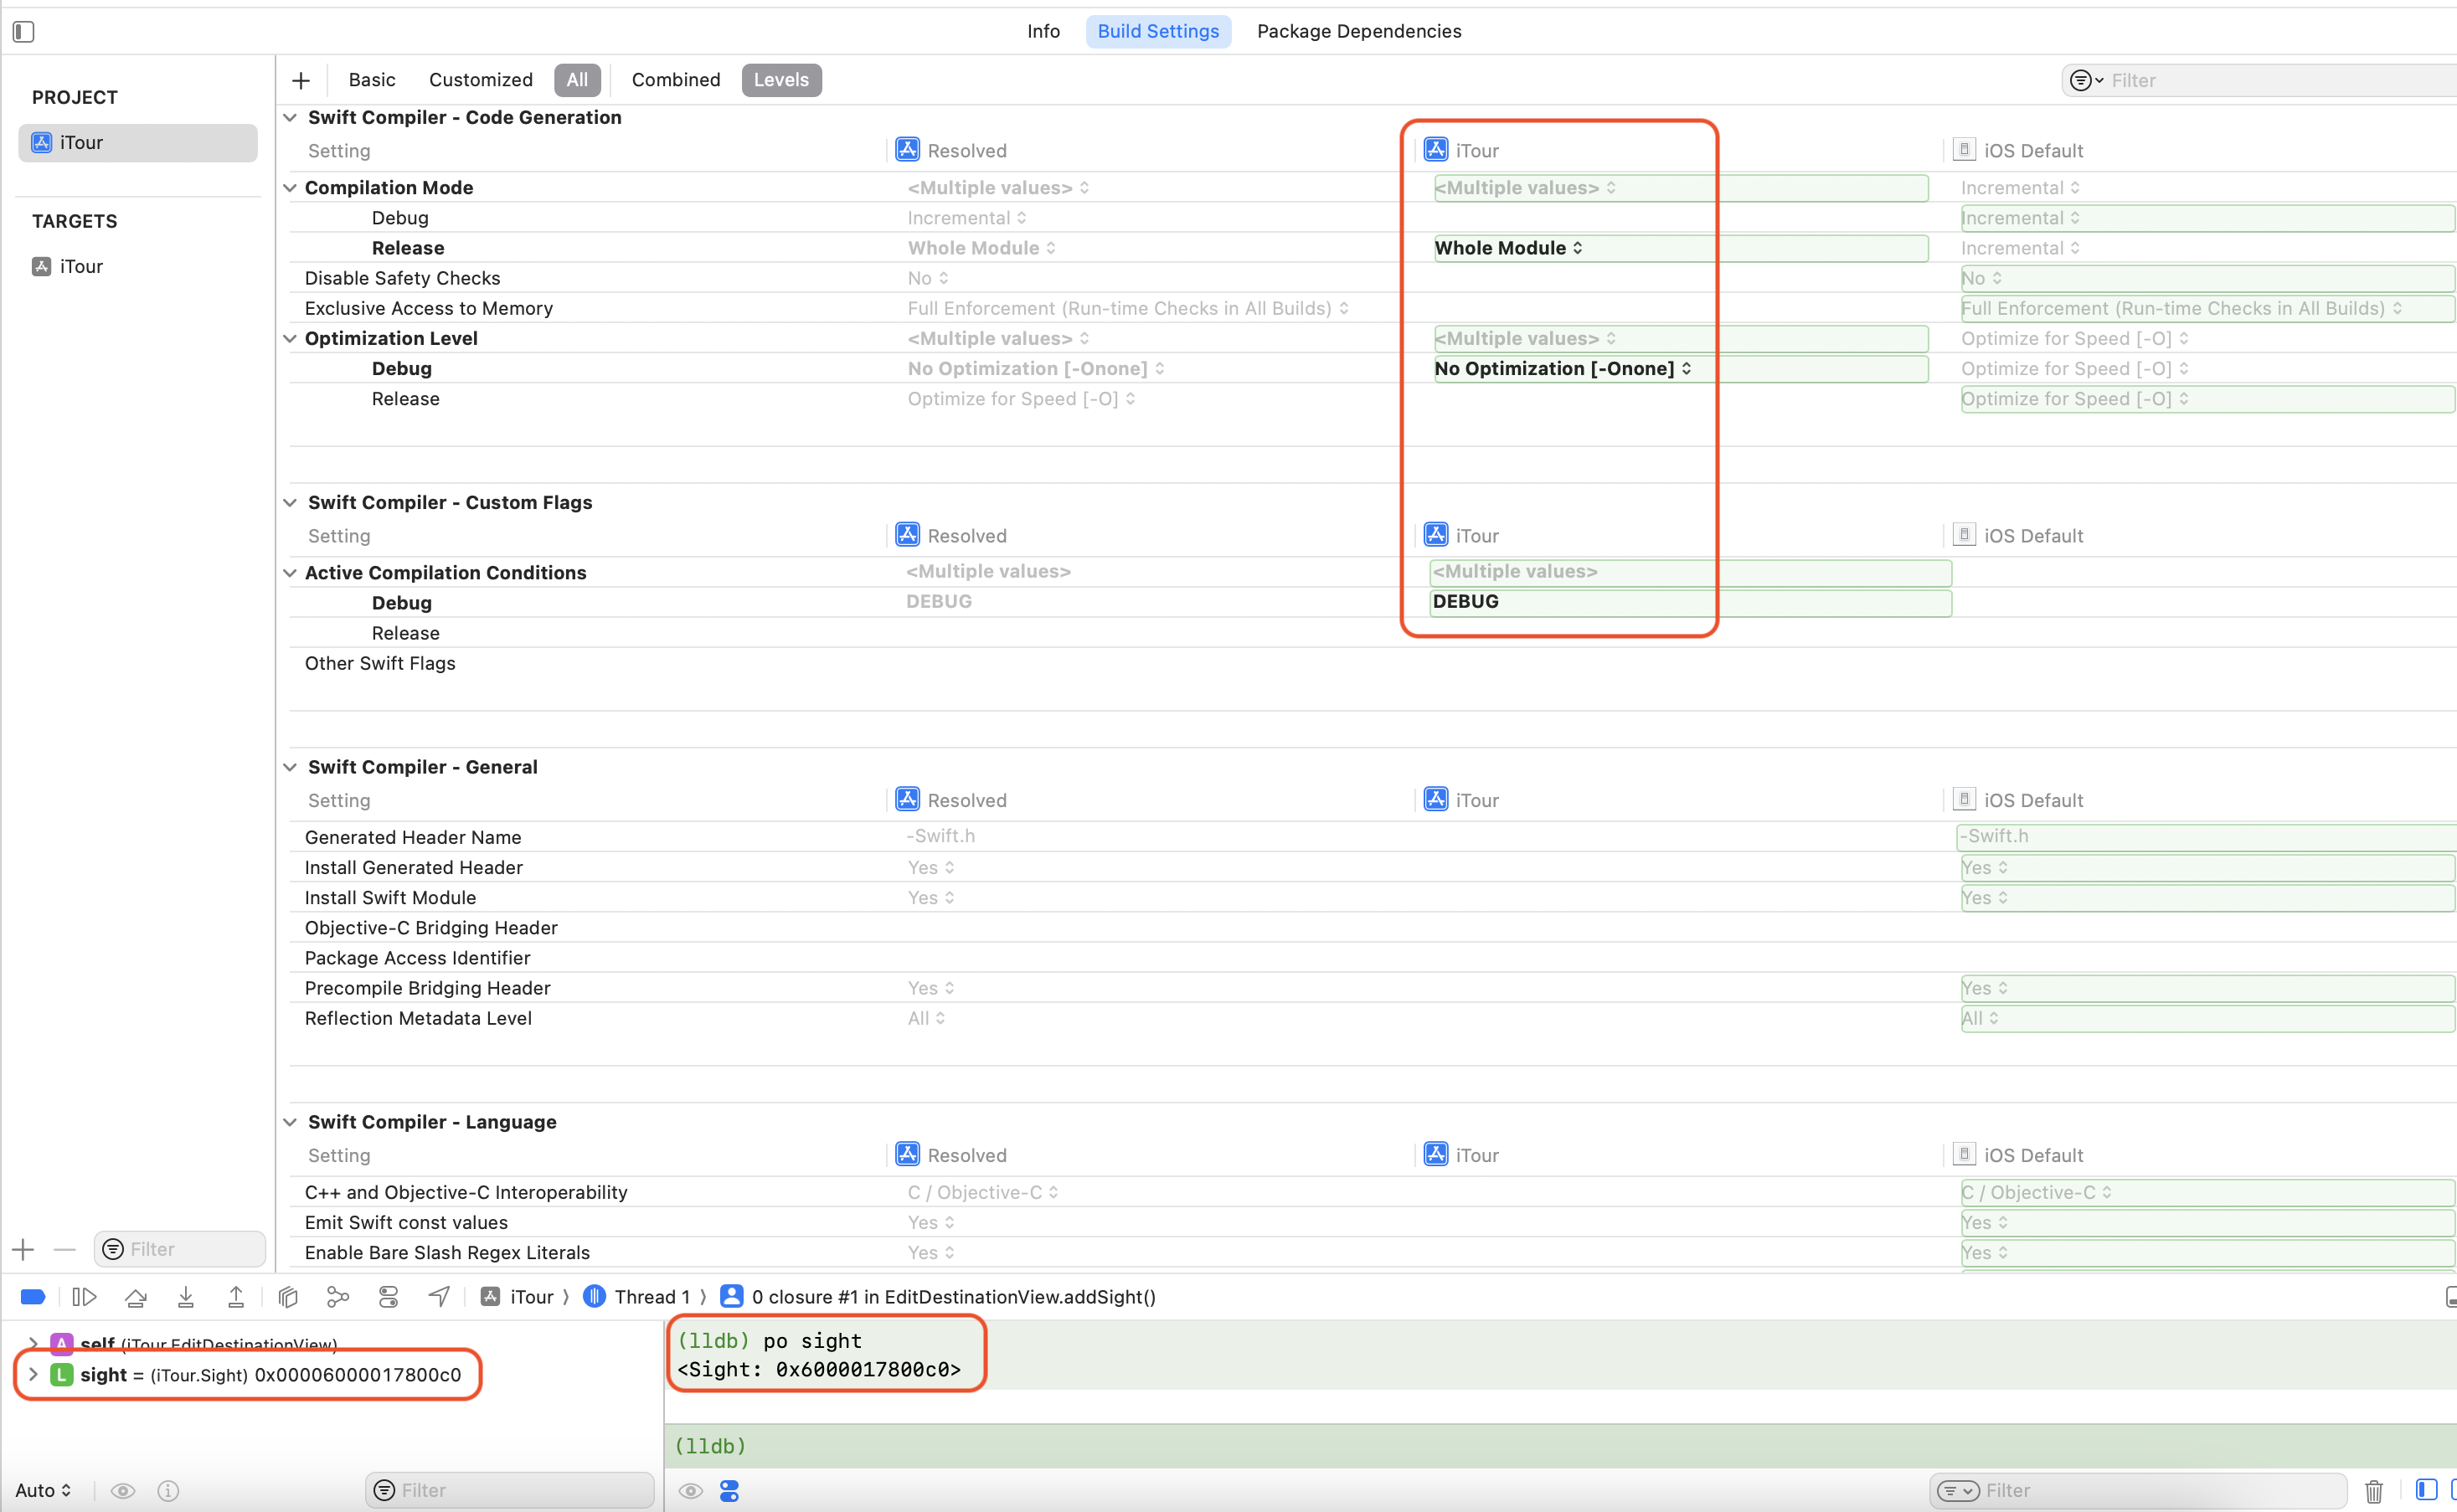Click the info icon in variables view
This screenshot has width=2457, height=1512.
(168, 1491)
